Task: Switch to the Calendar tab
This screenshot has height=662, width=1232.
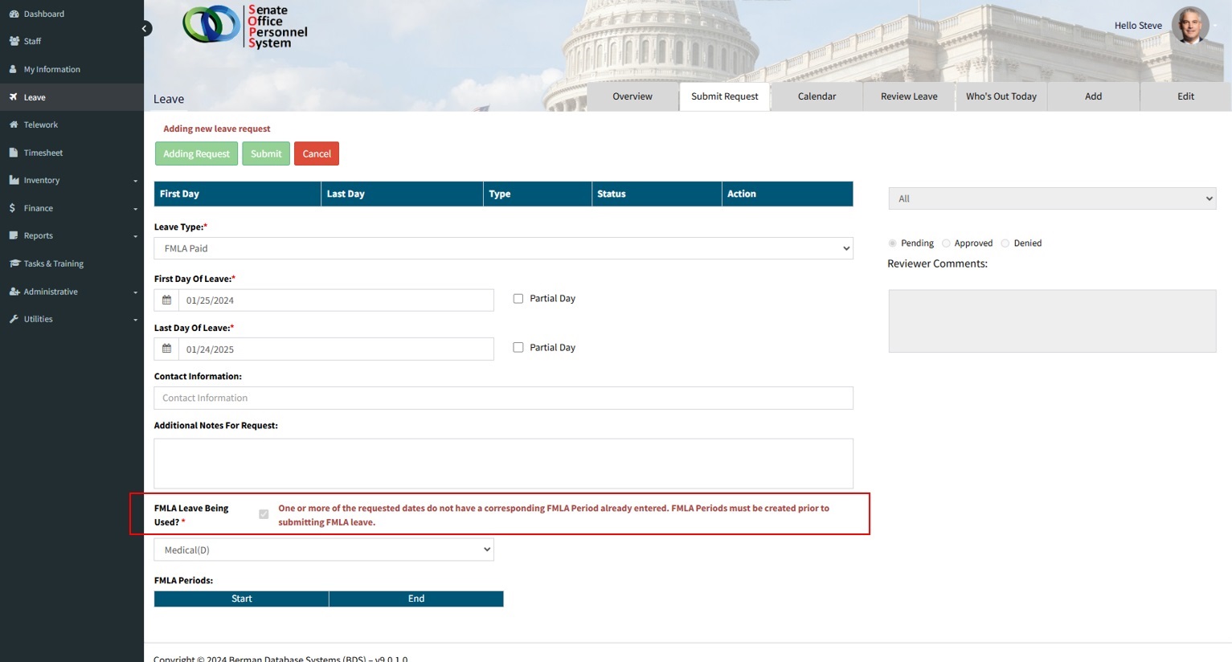Action: pos(817,96)
